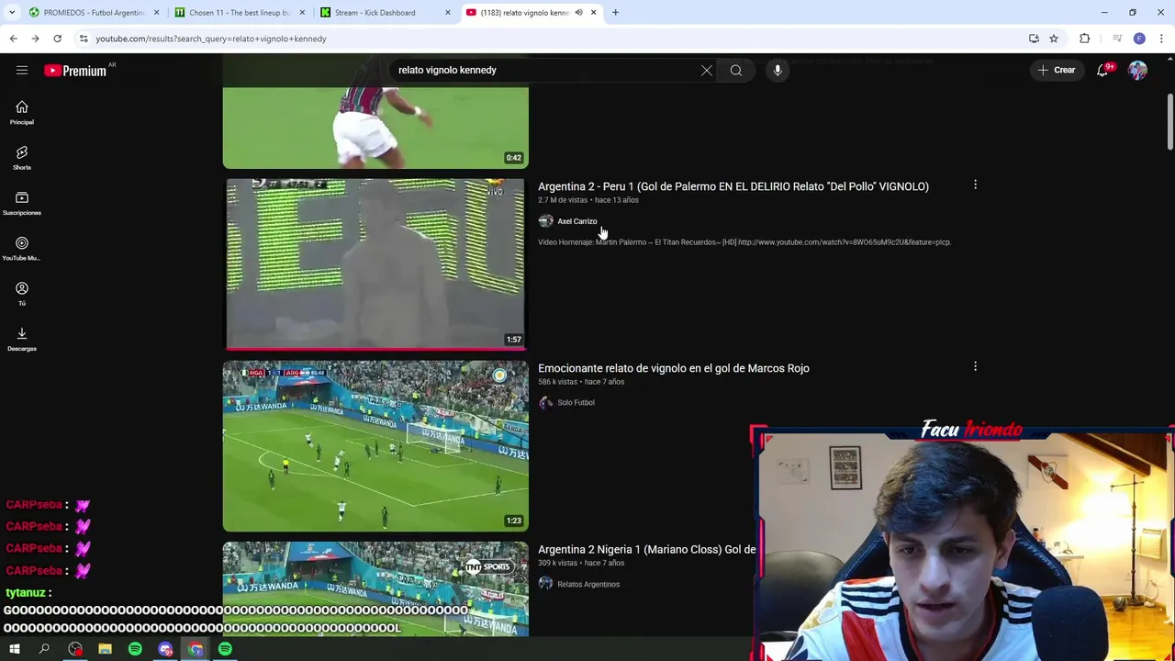Reload the page in Chrome
The width and height of the screenshot is (1175, 661).
pyautogui.click(x=57, y=39)
